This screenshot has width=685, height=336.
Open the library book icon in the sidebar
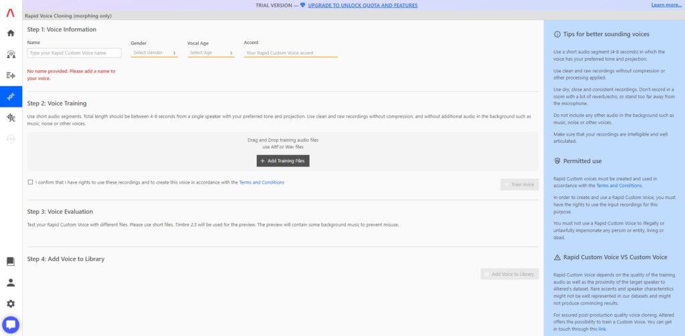tap(11, 261)
